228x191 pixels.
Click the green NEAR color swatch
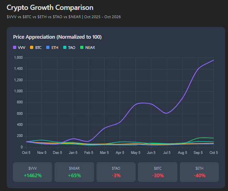click(82, 47)
